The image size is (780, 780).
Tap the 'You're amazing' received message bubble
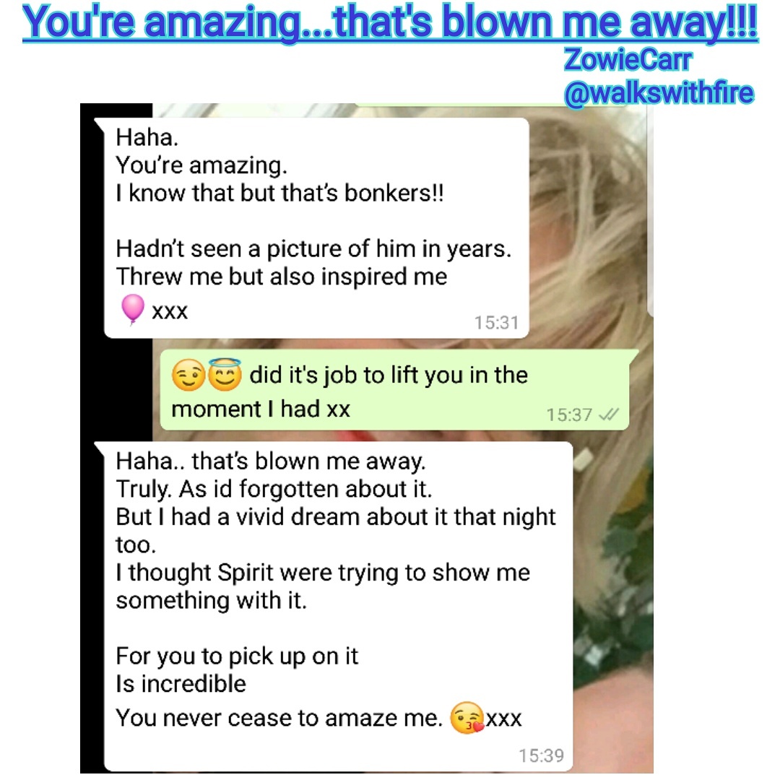coord(316,227)
